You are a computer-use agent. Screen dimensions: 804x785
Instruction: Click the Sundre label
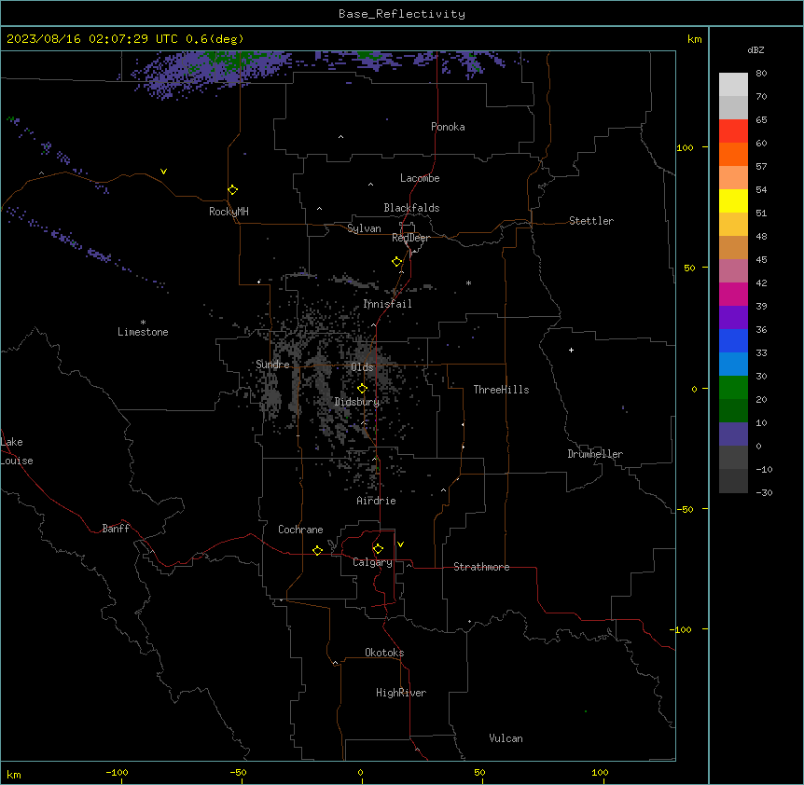(272, 365)
